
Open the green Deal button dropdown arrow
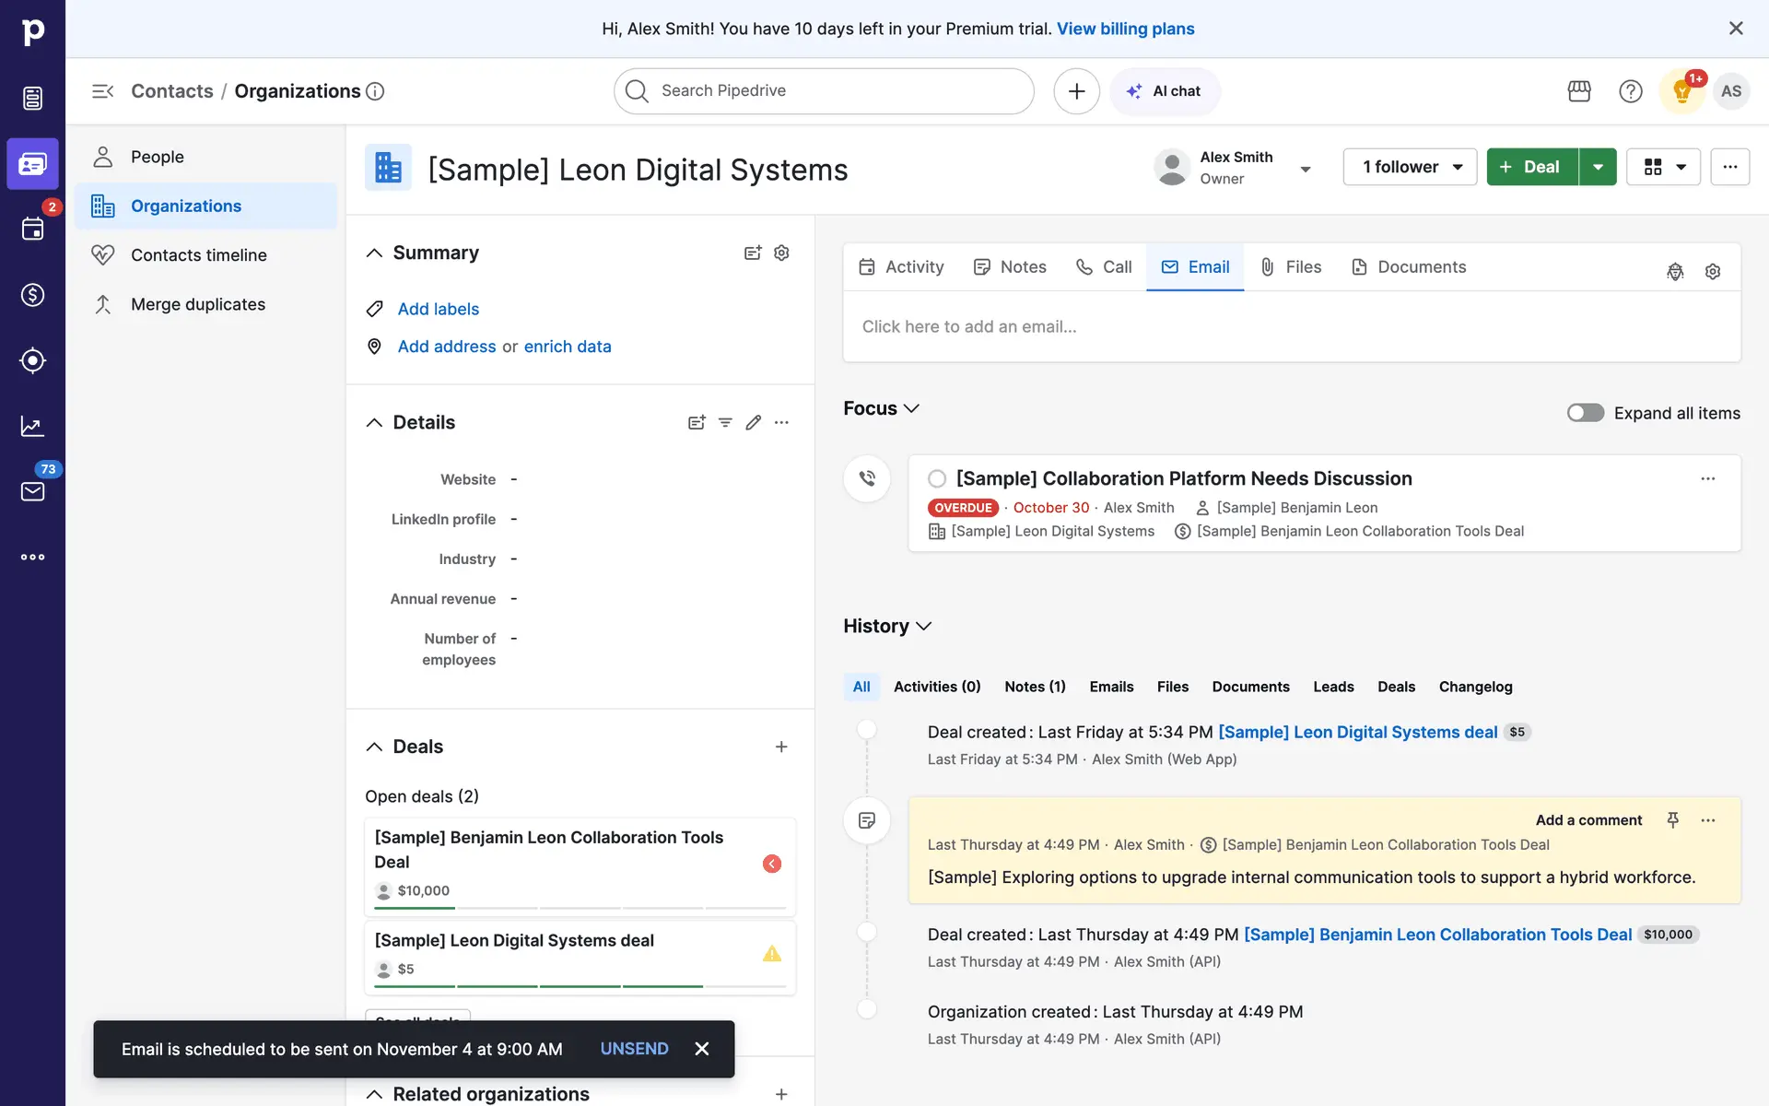coord(1598,167)
